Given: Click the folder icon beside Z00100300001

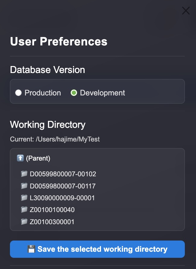Looking at the screenshot, I should click(x=24, y=222).
